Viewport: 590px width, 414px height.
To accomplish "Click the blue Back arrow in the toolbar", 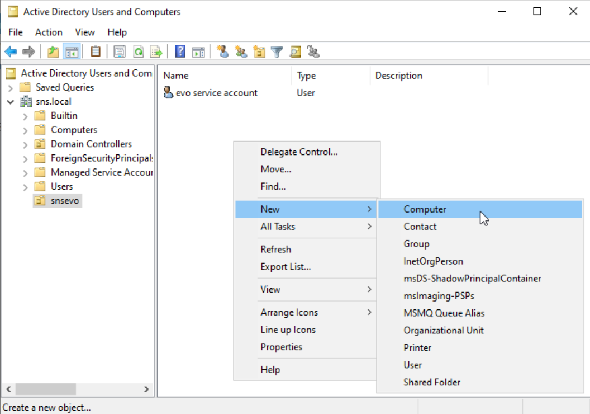I will [11, 51].
